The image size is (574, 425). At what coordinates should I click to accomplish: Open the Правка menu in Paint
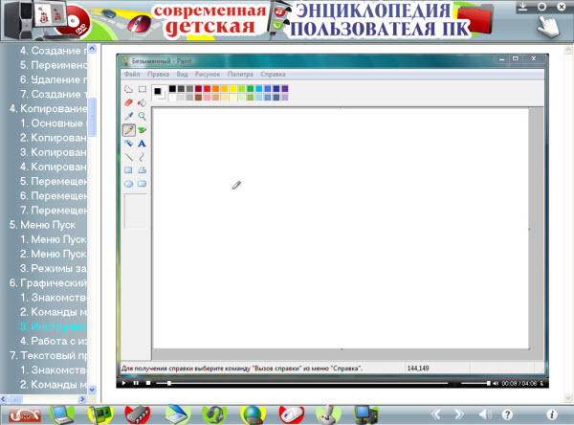[158, 74]
